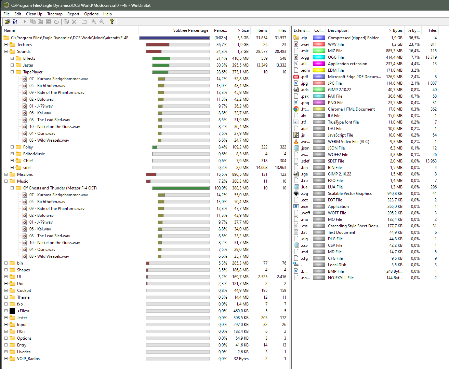Screen dimensions: 449x369
Task: Open the Clean Up menu
Action: click(34, 14)
